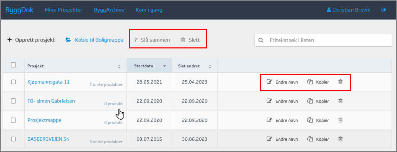Click trash icon for BASBERGVEIEN 54 row
The image size is (397, 152).
tap(340, 139)
